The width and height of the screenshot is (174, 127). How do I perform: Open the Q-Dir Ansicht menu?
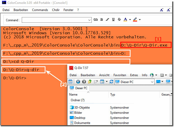point(104,75)
